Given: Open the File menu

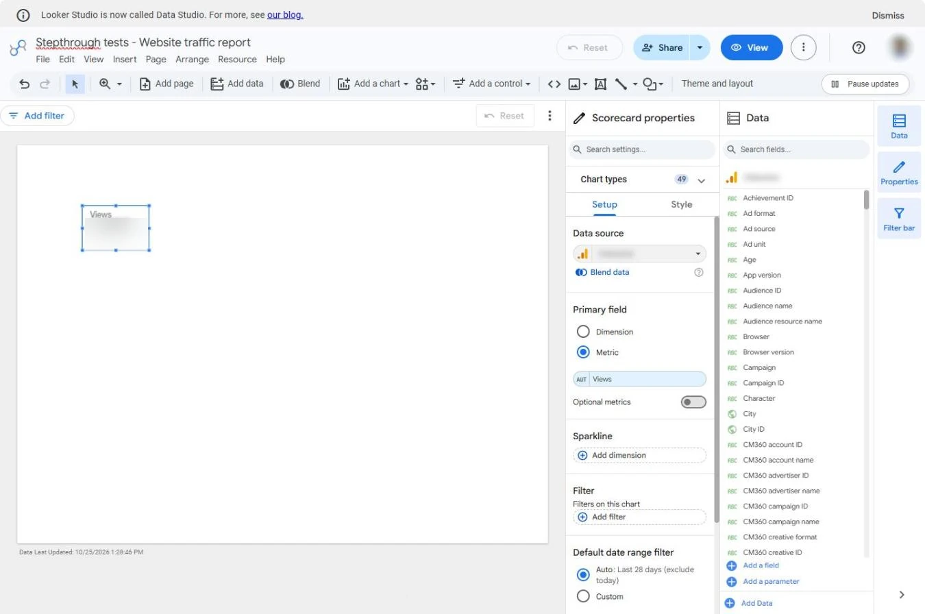Looking at the screenshot, I should [42, 60].
